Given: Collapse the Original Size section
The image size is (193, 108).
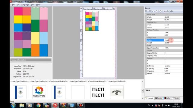Looking at the screenshot, I should point(146,22).
